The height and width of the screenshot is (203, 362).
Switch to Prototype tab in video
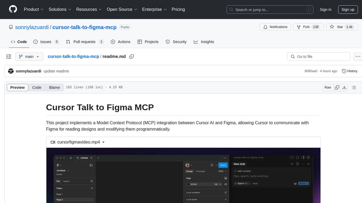[x=201, y=171]
